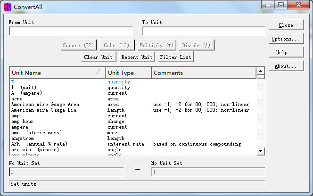The height and width of the screenshot is (196, 313).
Task: Click the Clear Unit button
Action: 99,57
